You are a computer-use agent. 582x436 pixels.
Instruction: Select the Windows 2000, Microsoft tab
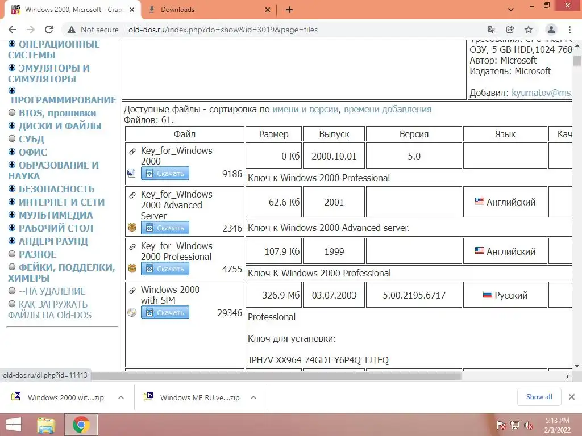point(73,10)
